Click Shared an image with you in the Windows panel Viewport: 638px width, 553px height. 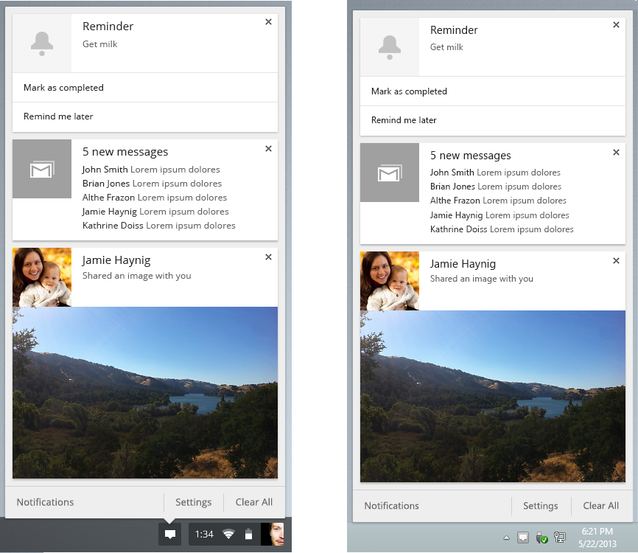coord(482,279)
